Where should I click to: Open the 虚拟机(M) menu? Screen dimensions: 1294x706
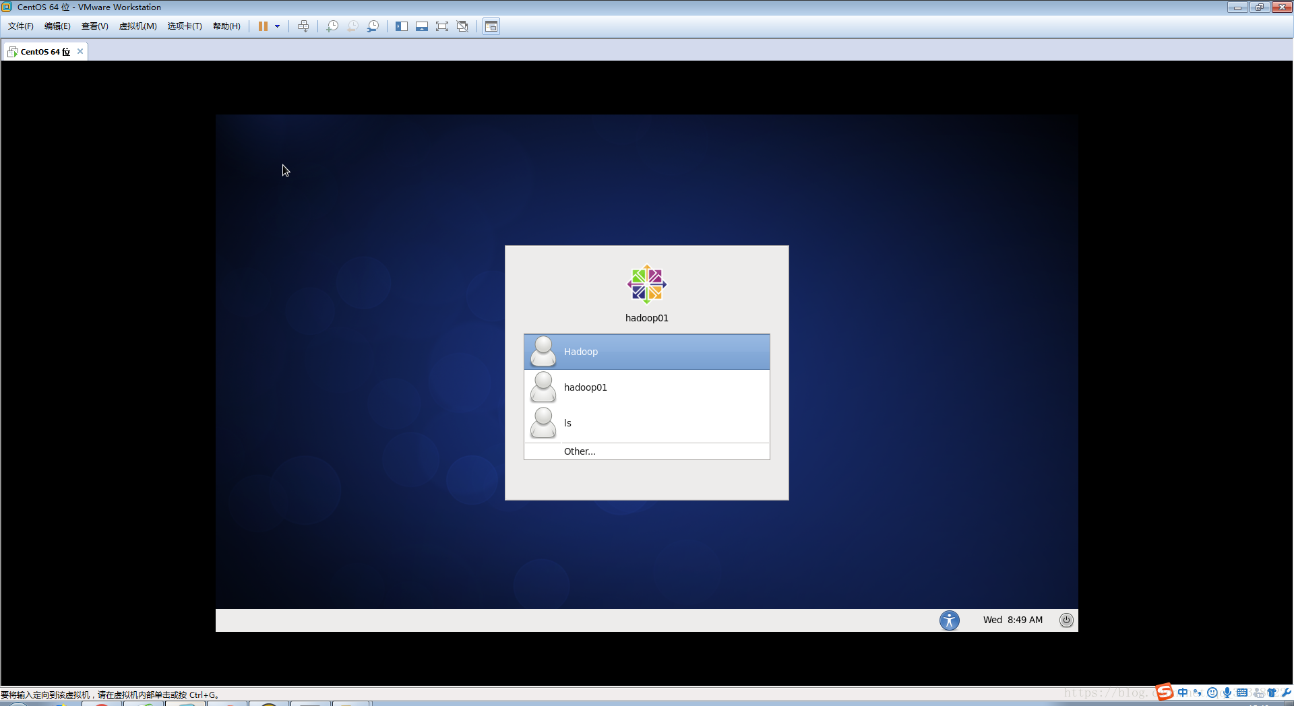tap(138, 26)
